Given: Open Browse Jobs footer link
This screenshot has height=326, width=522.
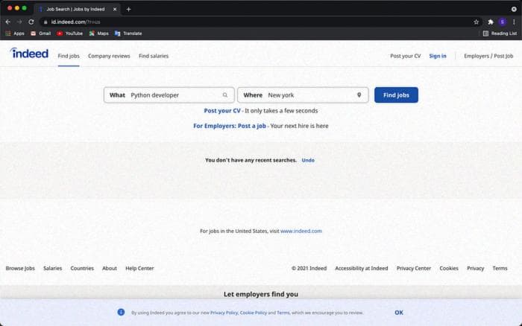Looking at the screenshot, I should click(x=20, y=268).
